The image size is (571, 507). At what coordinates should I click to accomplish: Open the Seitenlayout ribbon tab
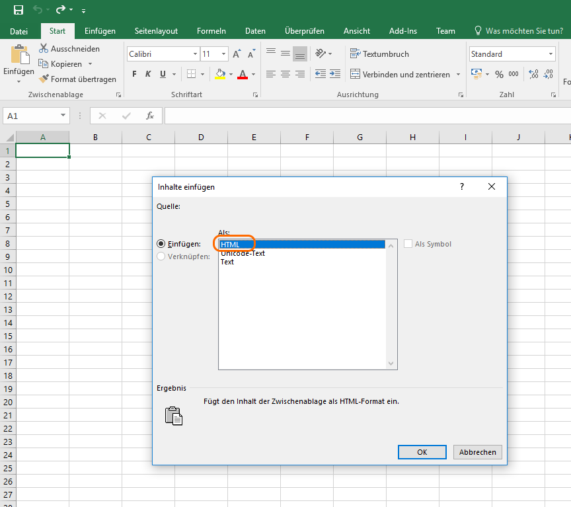click(156, 31)
